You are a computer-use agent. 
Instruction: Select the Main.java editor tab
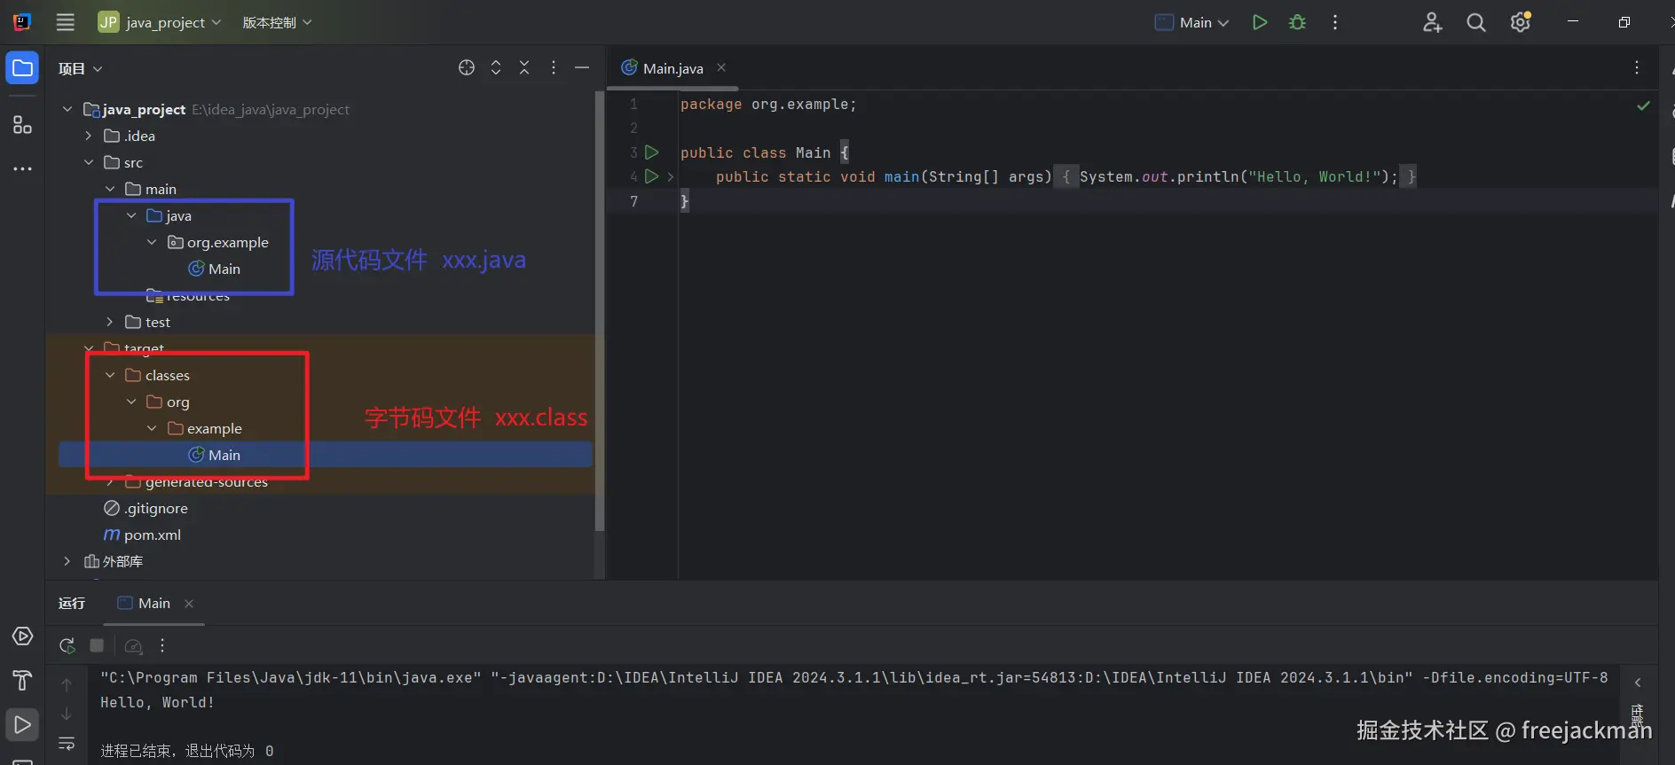pos(672,68)
